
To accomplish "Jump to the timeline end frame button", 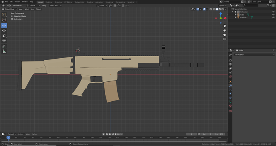I will tap(121, 134).
